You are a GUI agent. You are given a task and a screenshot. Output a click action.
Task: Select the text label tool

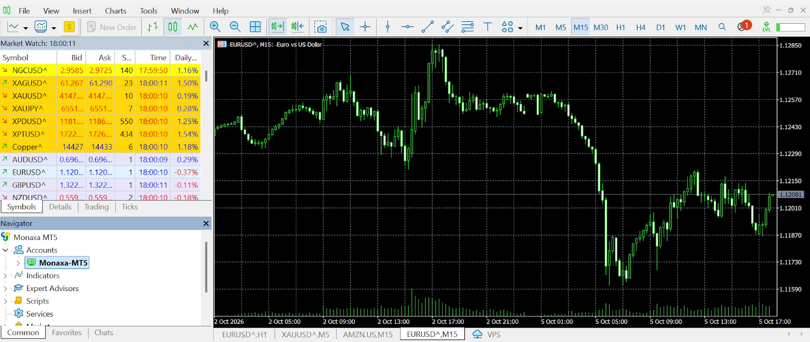(x=488, y=27)
